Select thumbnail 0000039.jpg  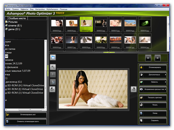click(x=101, y=41)
